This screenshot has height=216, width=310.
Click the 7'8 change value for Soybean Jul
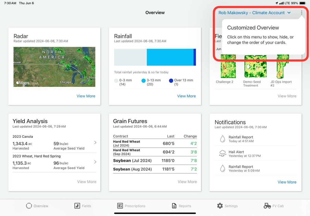coord(194,161)
